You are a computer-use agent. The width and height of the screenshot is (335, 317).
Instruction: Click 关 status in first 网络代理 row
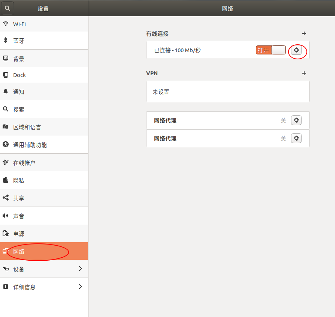tap(283, 120)
